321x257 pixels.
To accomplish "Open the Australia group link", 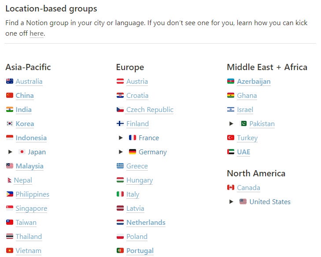I will (x=29, y=82).
